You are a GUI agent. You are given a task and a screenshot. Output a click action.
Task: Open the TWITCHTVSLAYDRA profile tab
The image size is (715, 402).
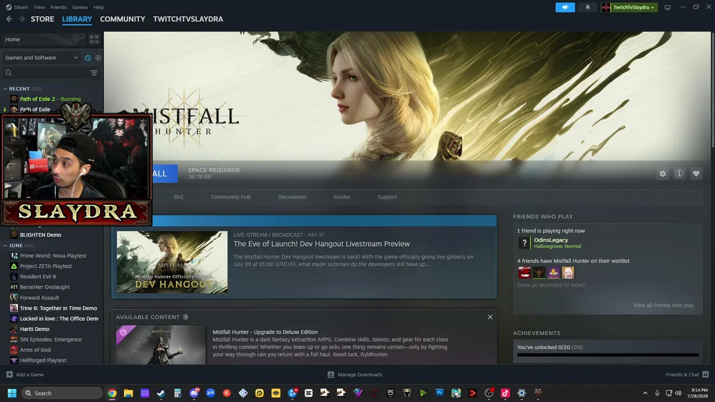(x=188, y=19)
